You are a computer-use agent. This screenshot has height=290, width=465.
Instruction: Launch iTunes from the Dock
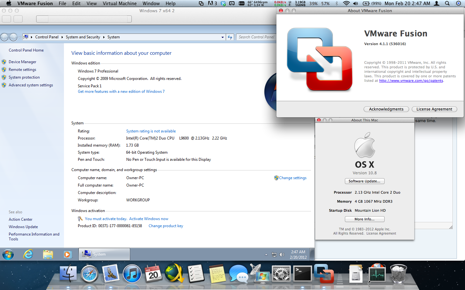(132, 274)
